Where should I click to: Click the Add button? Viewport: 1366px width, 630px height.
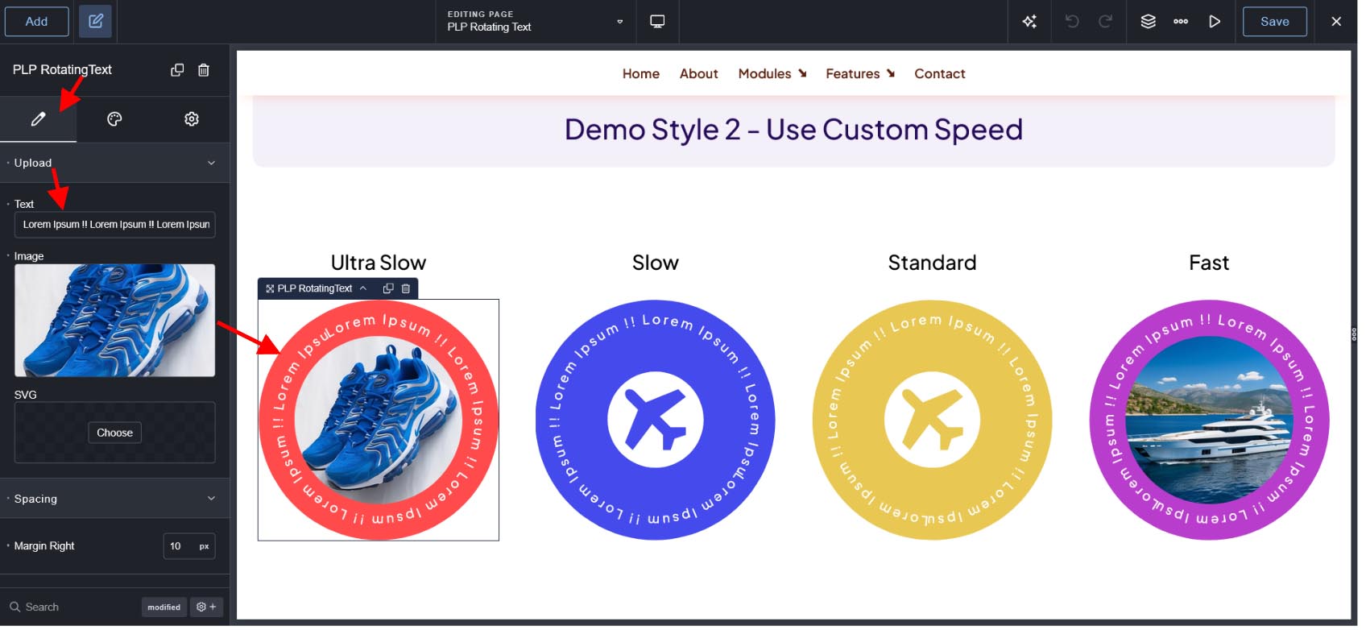(36, 22)
